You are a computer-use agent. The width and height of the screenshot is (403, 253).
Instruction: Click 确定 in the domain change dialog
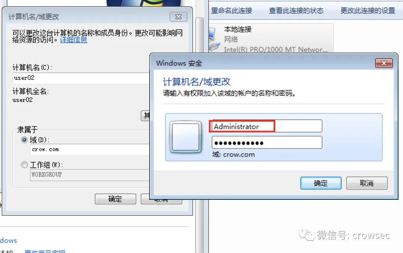(115, 199)
